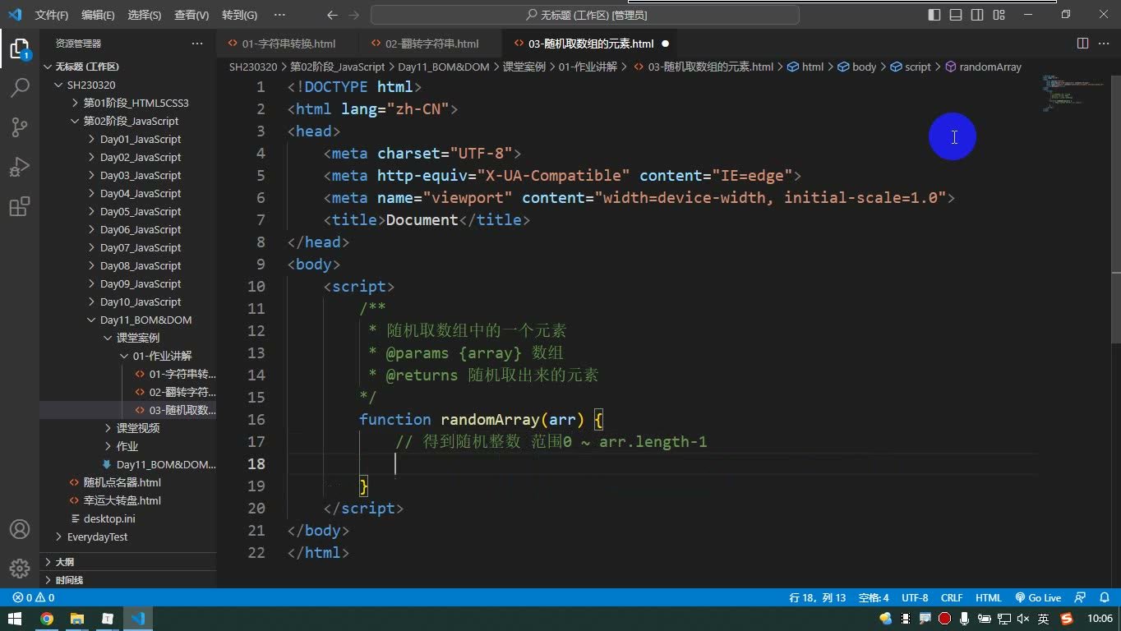1121x631 pixels.
Task: Open the Manage gear menu
Action: pos(19,569)
